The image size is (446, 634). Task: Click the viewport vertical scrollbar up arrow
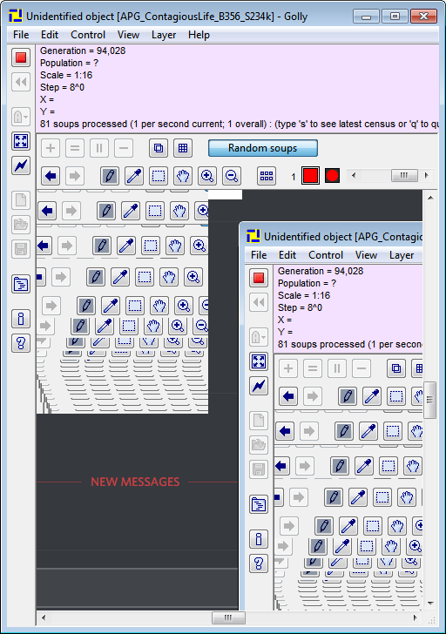(430, 198)
